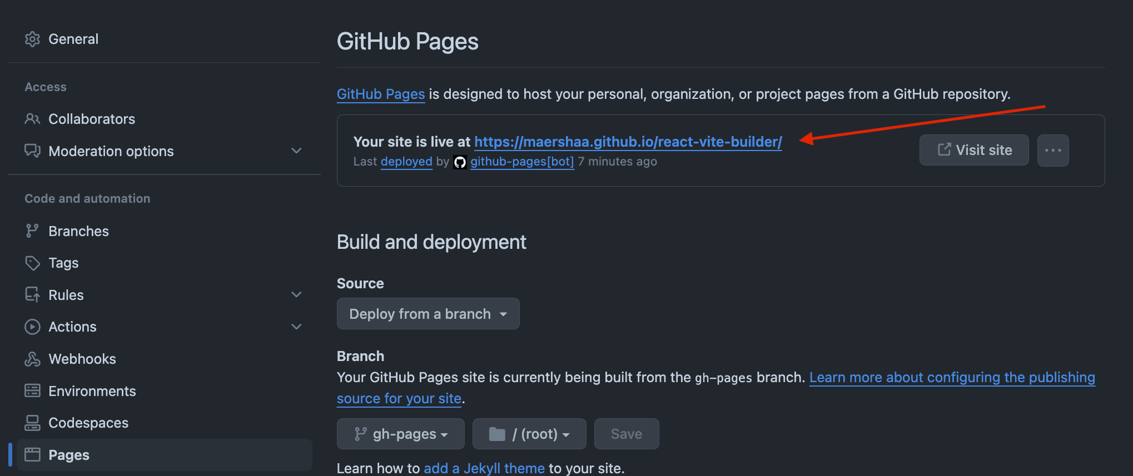Screen dimensions: 1133x476
Task: Click the github-pages[bot] avatar icon
Action: (x=460, y=162)
